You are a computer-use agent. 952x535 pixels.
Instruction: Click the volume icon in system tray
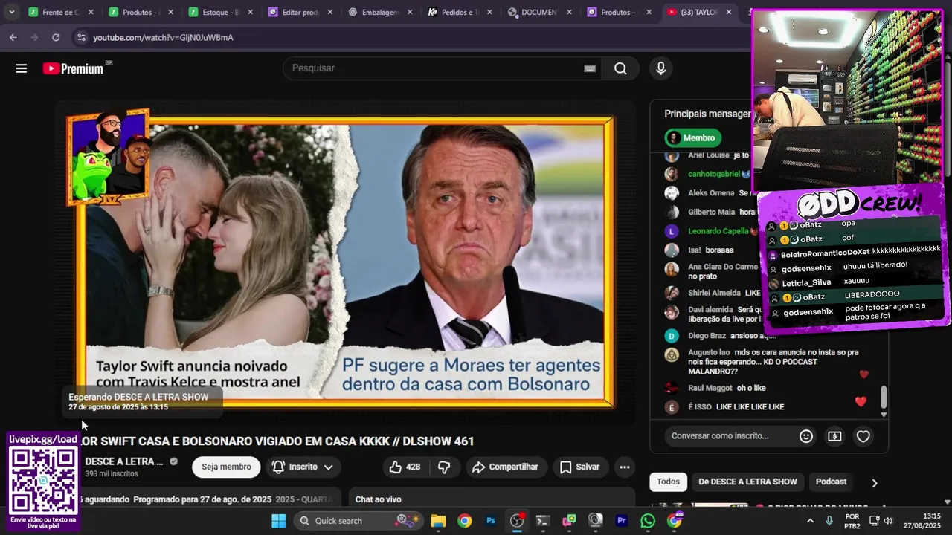(x=888, y=521)
